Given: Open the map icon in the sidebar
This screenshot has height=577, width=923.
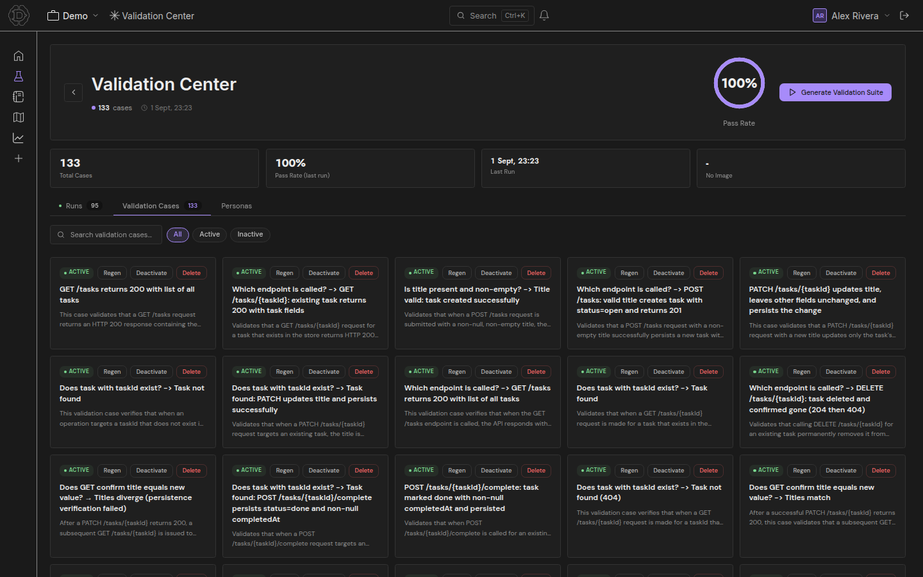Looking at the screenshot, I should [x=19, y=117].
